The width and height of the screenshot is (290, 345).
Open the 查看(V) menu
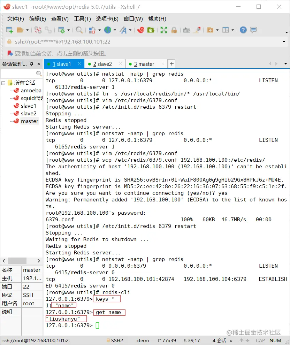[60, 19]
